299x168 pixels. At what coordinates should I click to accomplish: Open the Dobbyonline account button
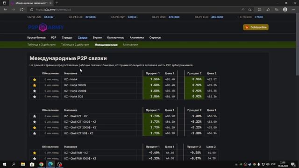256,27
